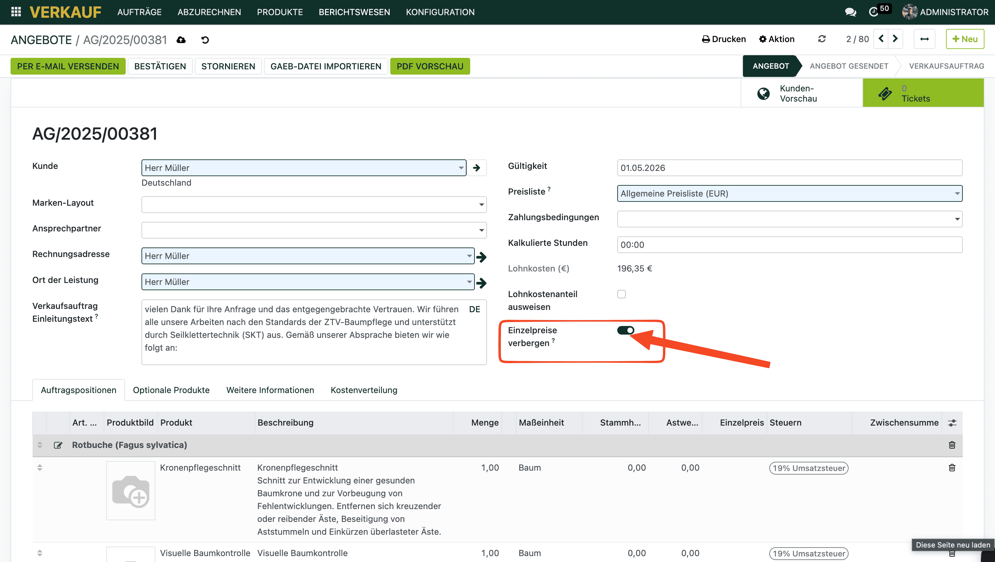Click Kronenpflegeschnitt product image placeholder
Viewport: 995px width, 562px height.
point(131,490)
